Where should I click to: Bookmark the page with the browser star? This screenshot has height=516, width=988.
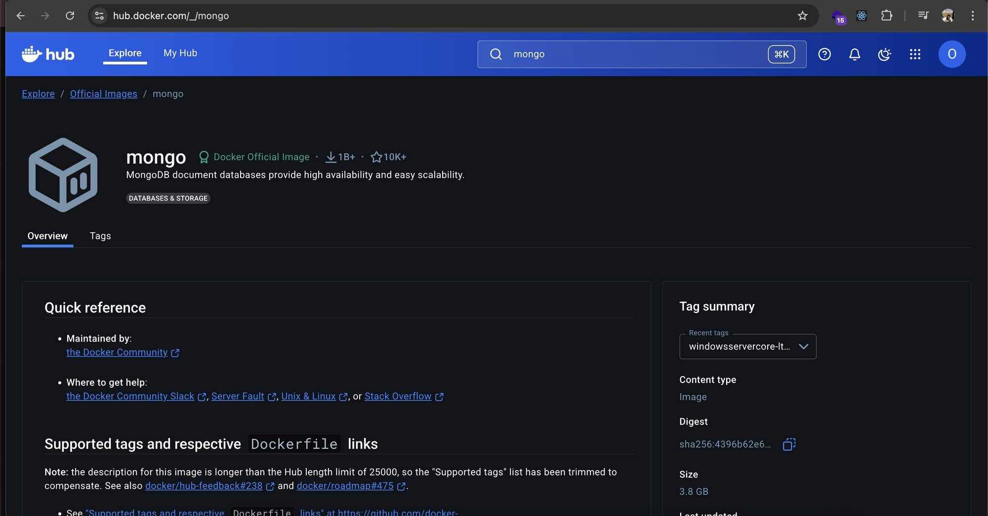click(x=803, y=15)
